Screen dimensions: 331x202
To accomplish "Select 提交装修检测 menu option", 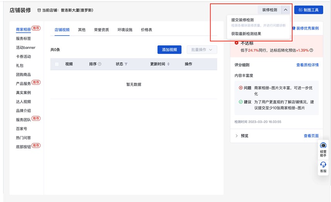I will (242, 20).
